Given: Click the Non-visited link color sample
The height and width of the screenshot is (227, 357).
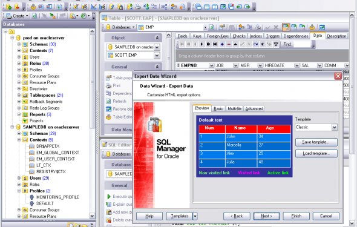Looking at the screenshot, I should click(214, 173).
